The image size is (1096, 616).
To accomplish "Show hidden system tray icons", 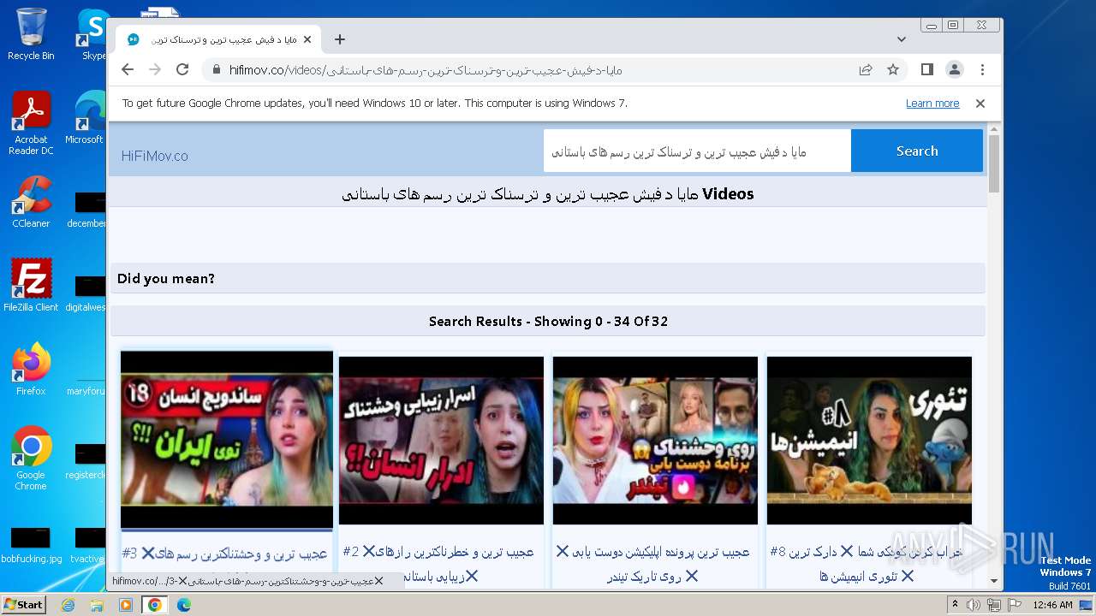I will (x=955, y=605).
